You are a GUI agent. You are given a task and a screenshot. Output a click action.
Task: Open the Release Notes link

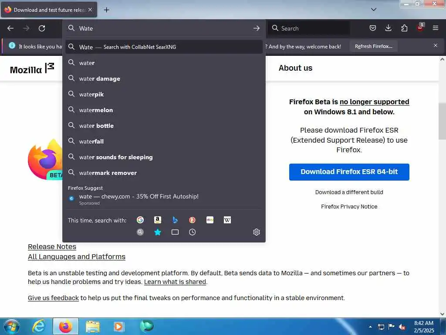click(52, 247)
